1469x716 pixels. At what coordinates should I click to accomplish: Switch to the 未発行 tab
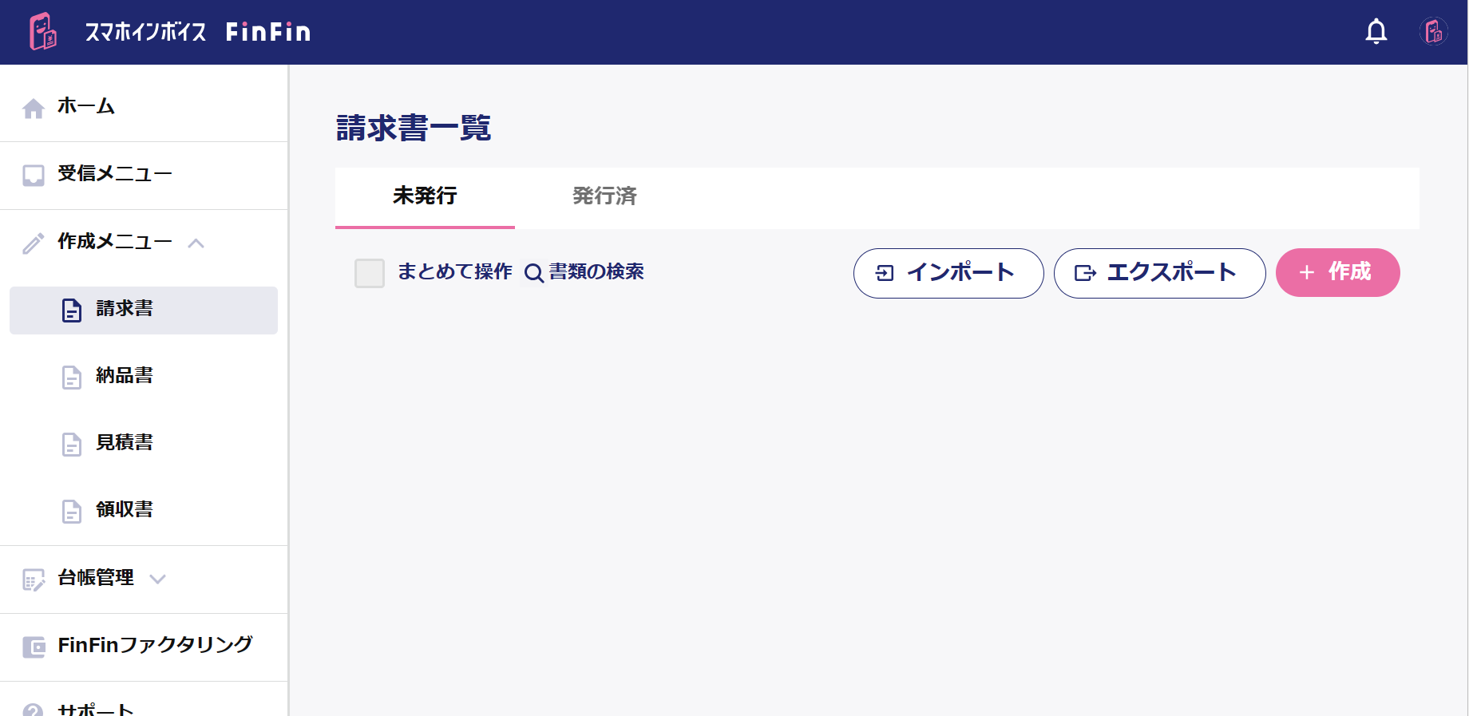(425, 196)
